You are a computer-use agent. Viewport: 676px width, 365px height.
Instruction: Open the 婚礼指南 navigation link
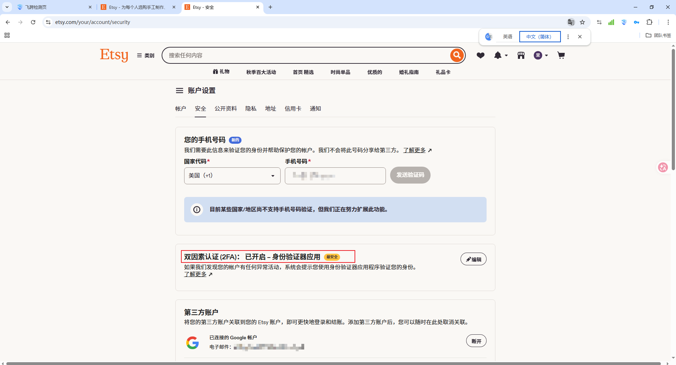409,72
